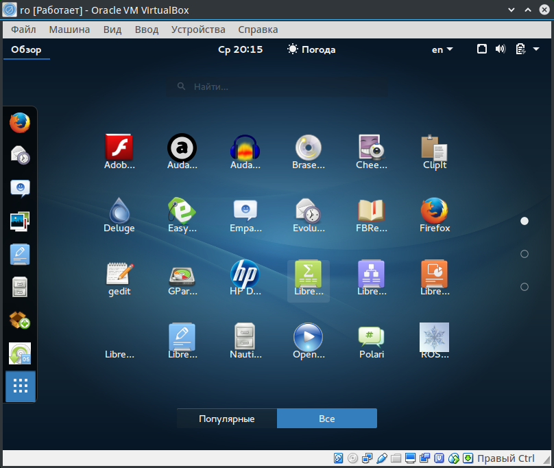Launch Nautilus file cabinet in grid
This screenshot has height=468, width=554.
[x=245, y=341]
